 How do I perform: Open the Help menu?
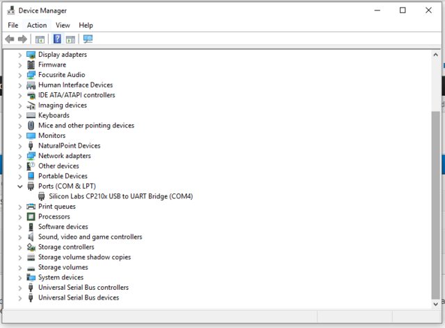[86, 25]
